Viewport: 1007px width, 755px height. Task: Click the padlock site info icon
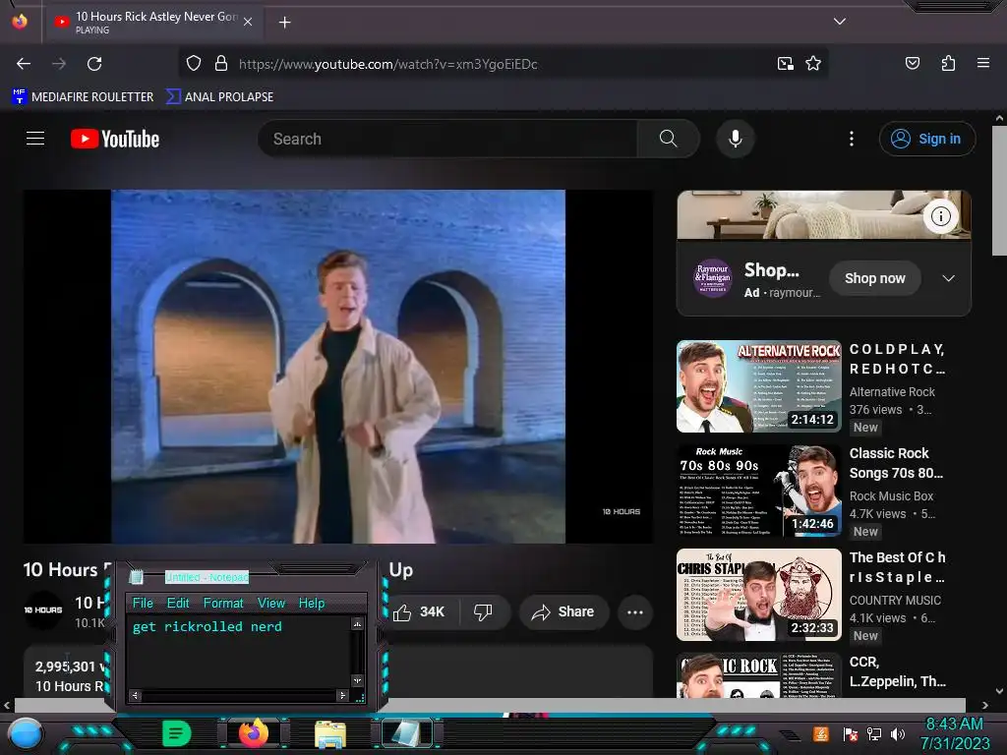click(221, 64)
